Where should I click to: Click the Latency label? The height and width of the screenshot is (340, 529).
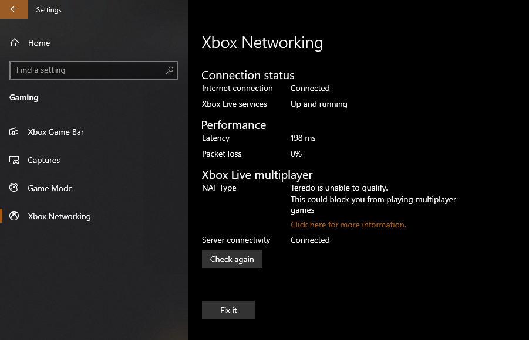[215, 138]
